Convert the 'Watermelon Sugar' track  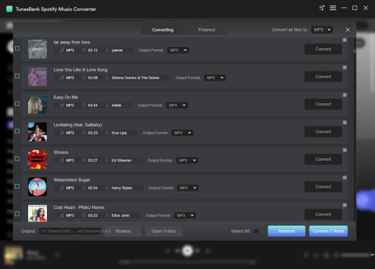tap(323, 186)
